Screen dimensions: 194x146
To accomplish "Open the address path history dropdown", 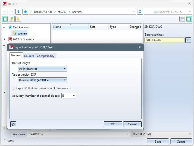I will tap(134, 11).
